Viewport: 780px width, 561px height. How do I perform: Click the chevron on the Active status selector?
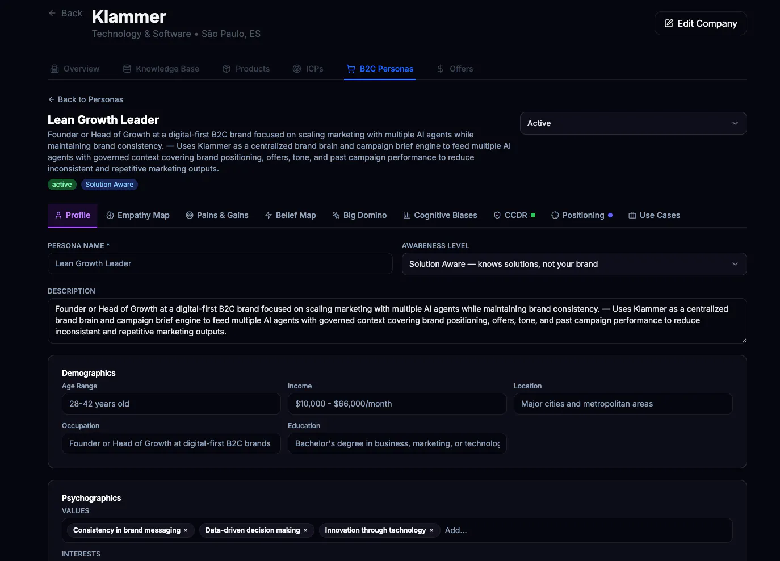[735, 123]
